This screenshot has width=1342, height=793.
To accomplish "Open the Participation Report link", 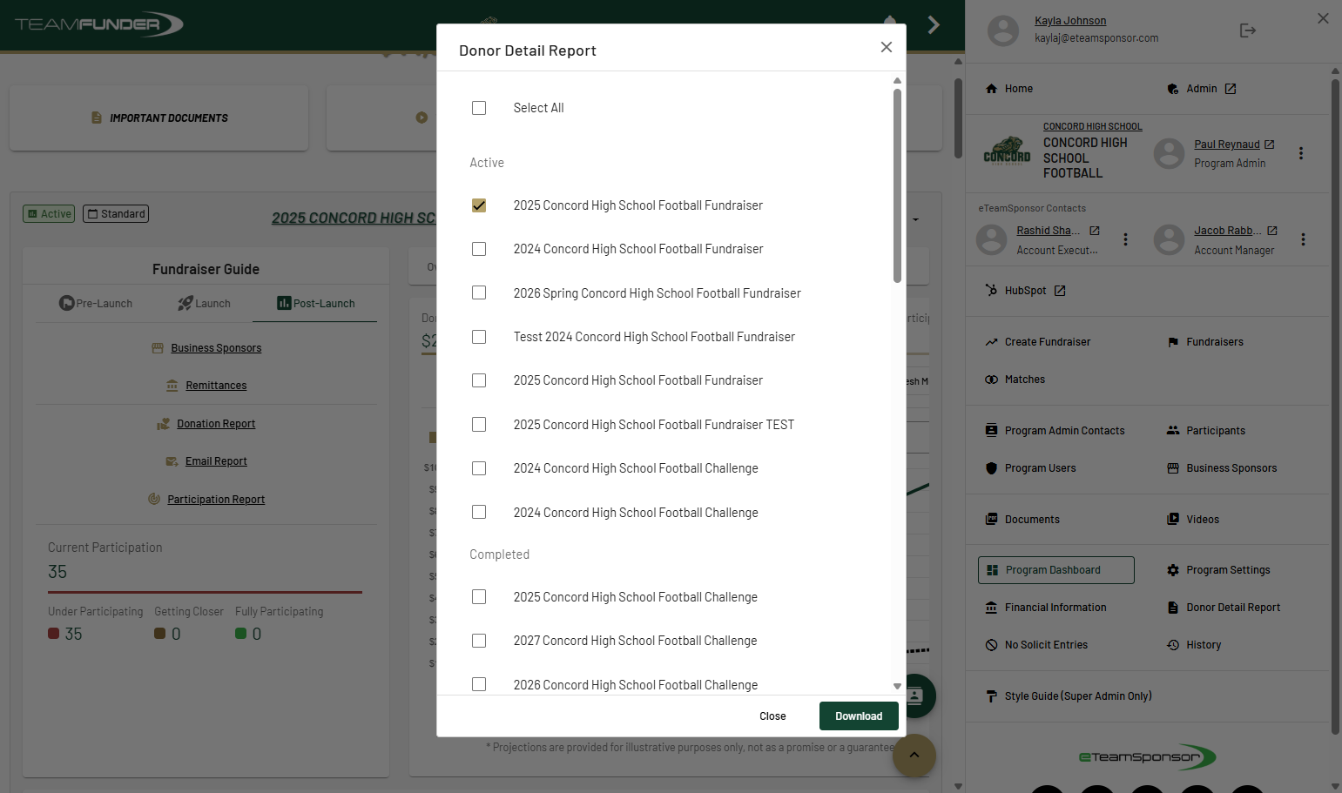I will point(216,500).
